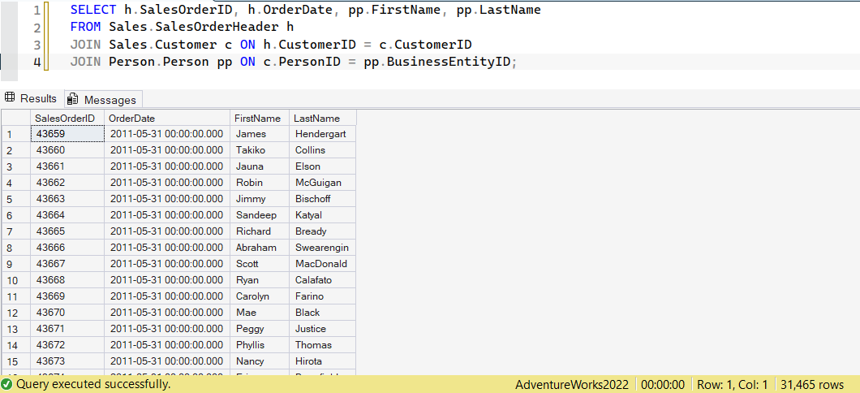
Task: Select the OrderDate cell in Nancy's row
Action: click(167, 361)
